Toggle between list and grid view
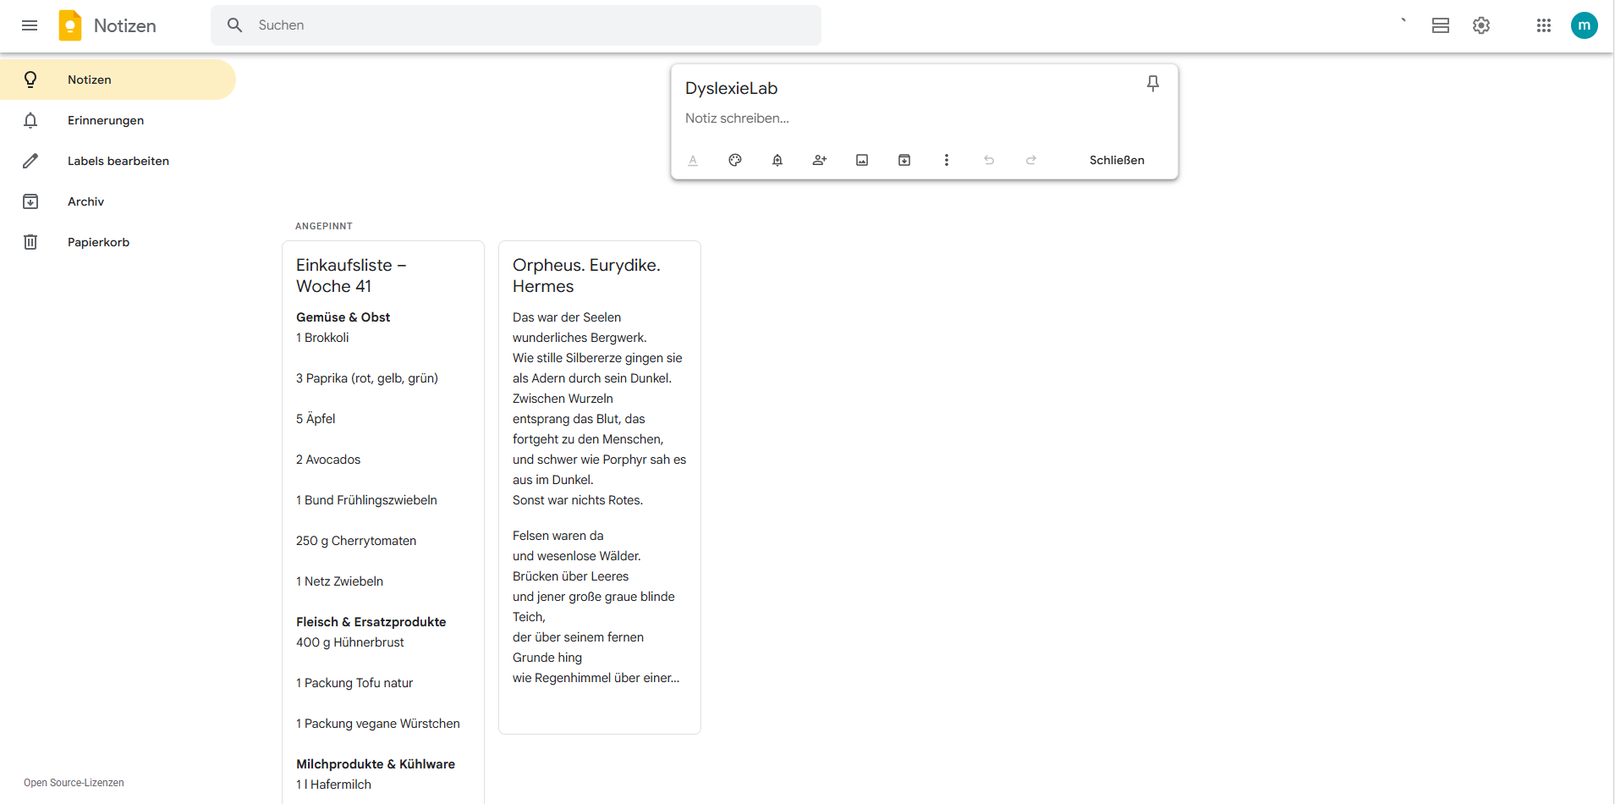 coord(1441,25)
